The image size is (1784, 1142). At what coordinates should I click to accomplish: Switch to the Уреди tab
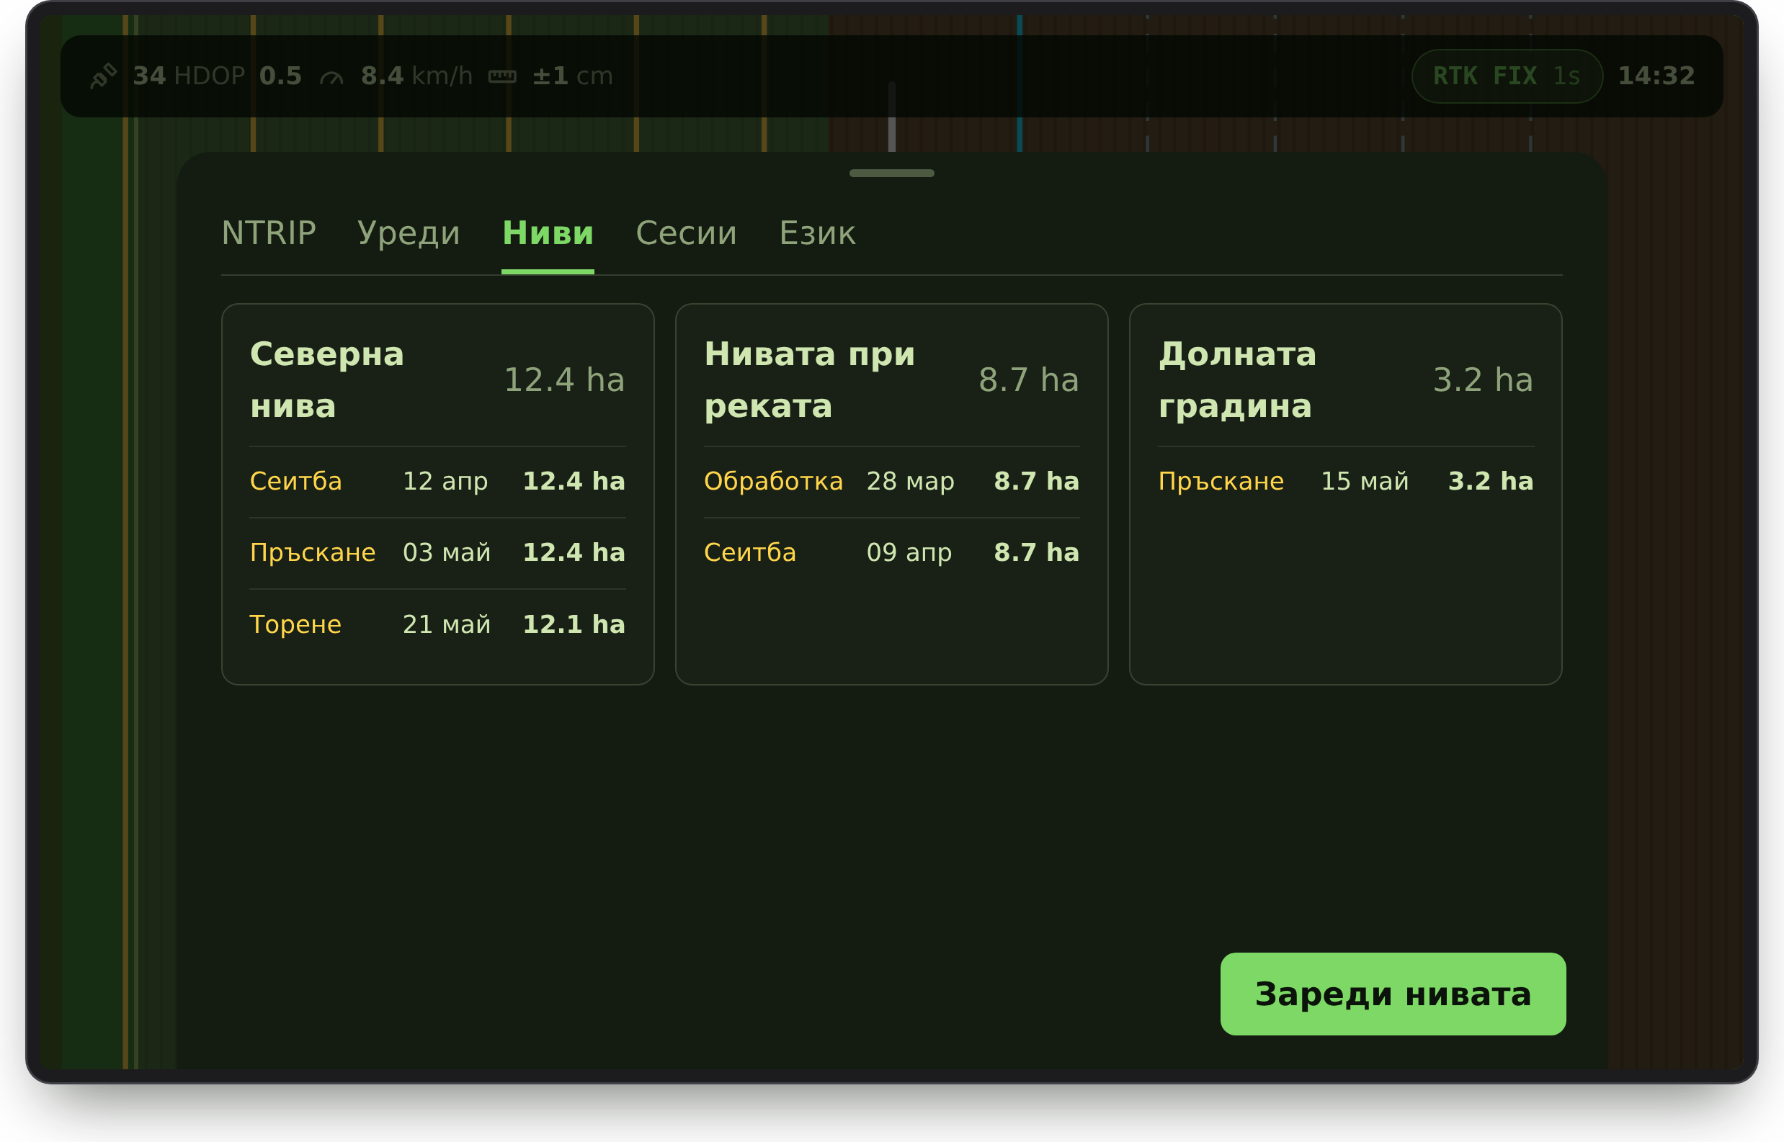pos(409,233)
